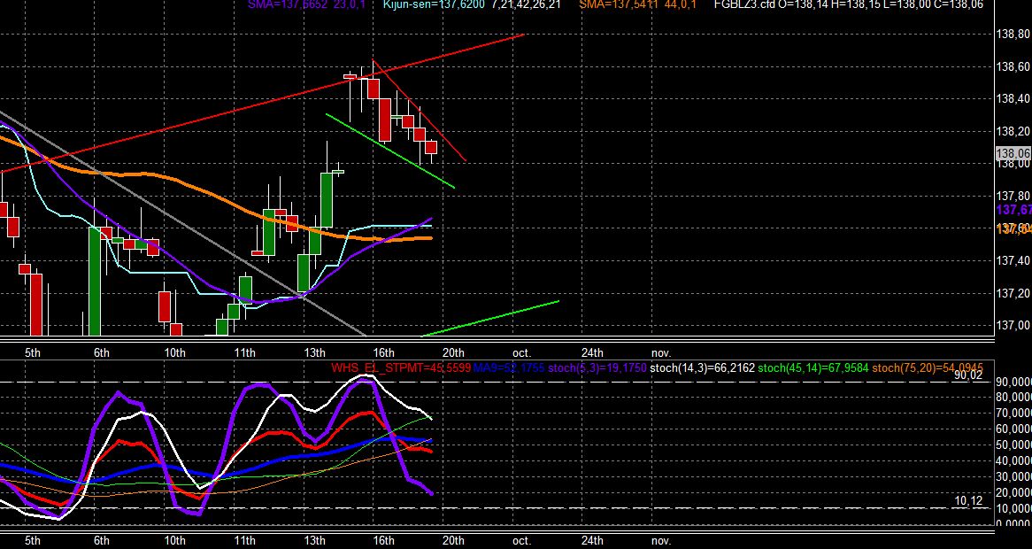Click the red WHS_EL_STPMT=45,5599 indicator label
This screenshot has width=1032, height=549.
coord(401,368)
